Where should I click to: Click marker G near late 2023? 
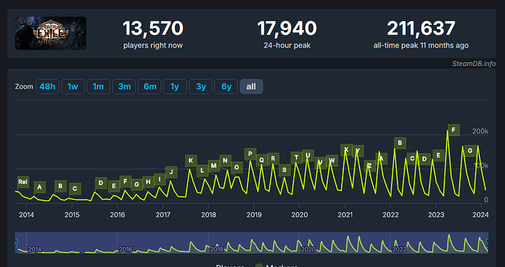point(470,151)
